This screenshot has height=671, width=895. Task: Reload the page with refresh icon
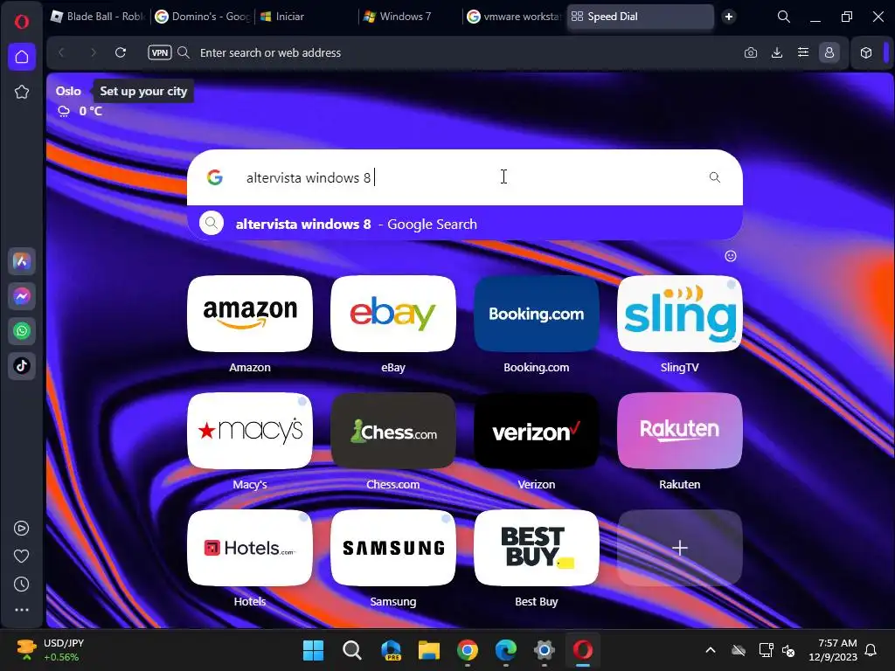pos(121,52)
